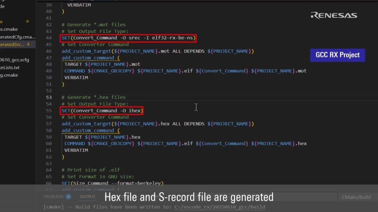Open the GeneratedSrc file in explorer

[12, 44]
